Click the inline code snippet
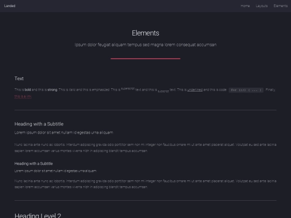 pos(246,90)
